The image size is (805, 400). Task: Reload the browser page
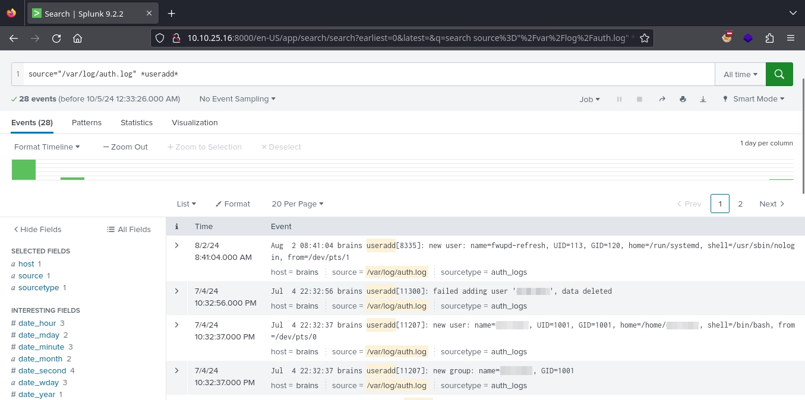pyautogui.click(x=56, y=38)
